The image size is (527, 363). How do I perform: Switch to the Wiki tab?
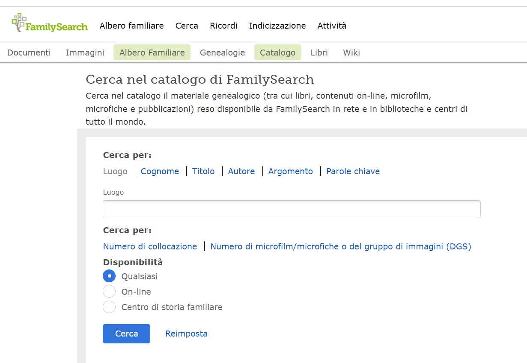click(351, 53)
